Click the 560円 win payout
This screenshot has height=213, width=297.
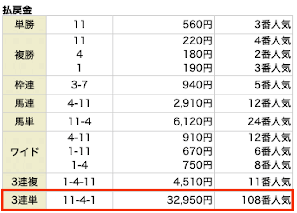point(196,24)
